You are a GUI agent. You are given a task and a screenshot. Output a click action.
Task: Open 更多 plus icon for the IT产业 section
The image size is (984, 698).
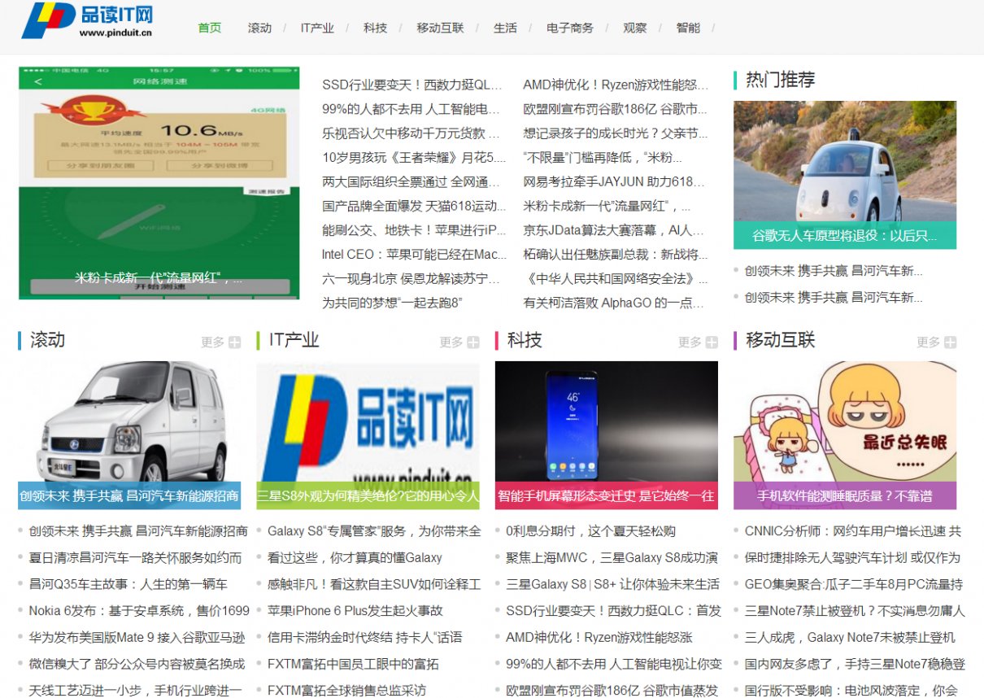(473, 342)
